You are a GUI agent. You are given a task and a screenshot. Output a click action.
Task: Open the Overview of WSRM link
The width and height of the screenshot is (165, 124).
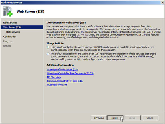click(57, 85)
